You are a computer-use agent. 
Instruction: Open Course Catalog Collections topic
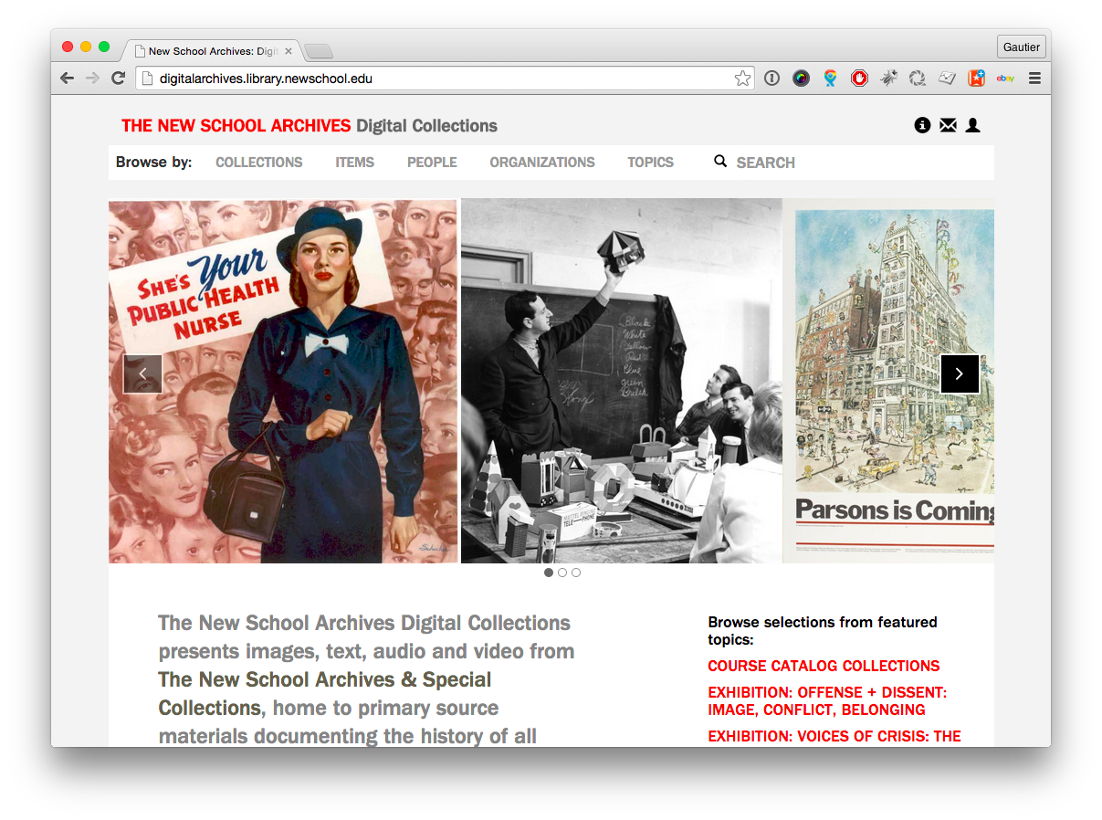(x=824, y=666)
